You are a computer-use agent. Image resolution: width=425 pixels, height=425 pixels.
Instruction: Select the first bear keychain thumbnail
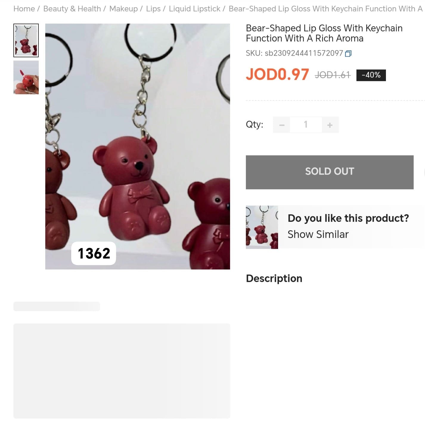click(26, 40)
